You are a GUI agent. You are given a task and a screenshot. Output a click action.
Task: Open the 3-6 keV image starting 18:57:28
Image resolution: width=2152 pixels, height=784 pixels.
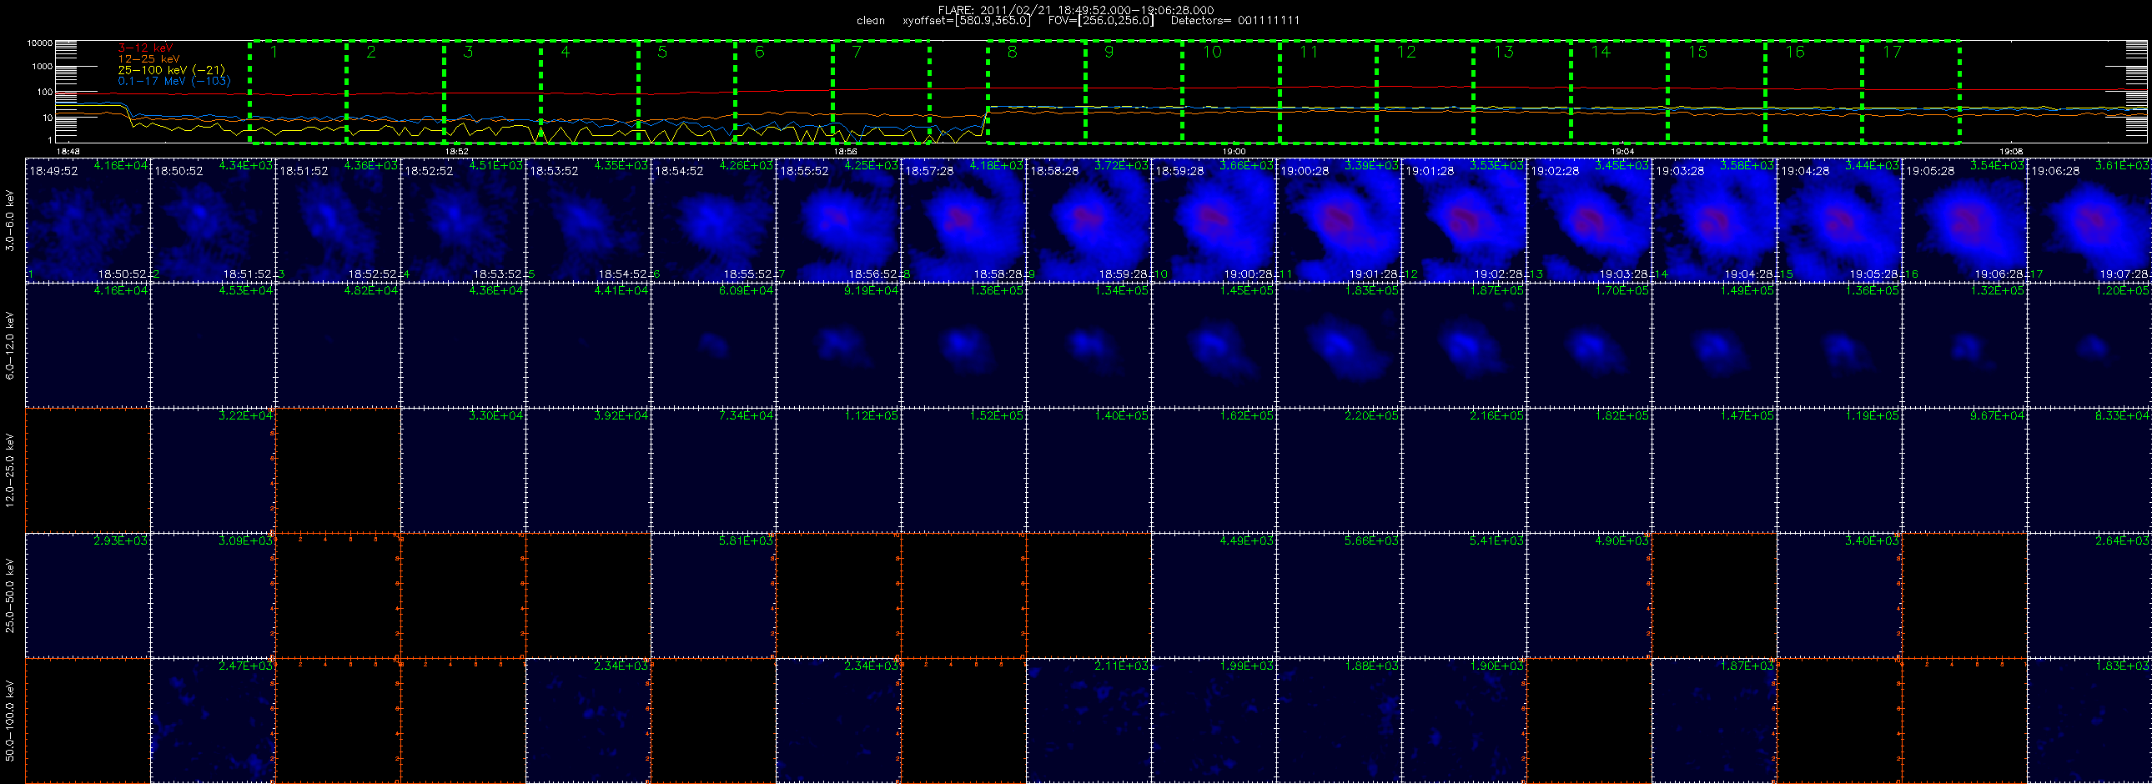pos(964,219)
